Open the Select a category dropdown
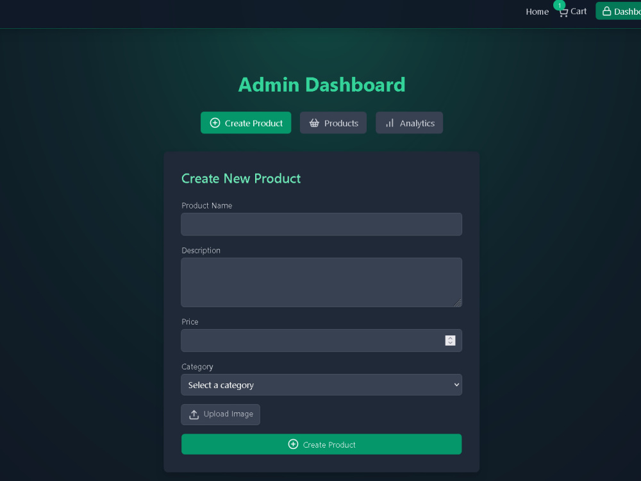 pyautogui.click(x=321, y=385)
